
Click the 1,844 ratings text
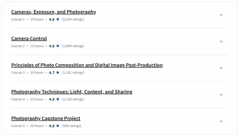73,46
